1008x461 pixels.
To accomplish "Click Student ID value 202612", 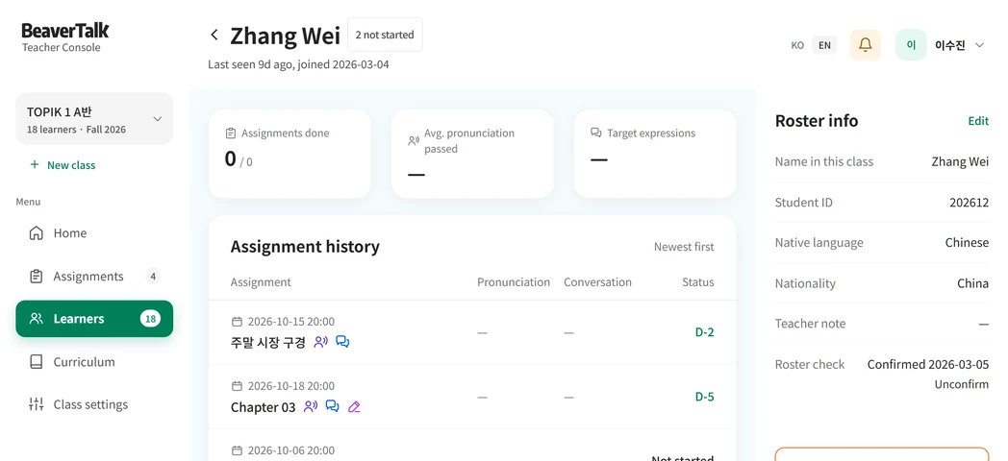I will 970,203.
